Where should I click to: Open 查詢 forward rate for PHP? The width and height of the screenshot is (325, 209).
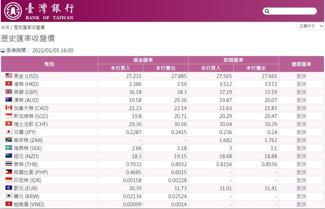(301, 172)
